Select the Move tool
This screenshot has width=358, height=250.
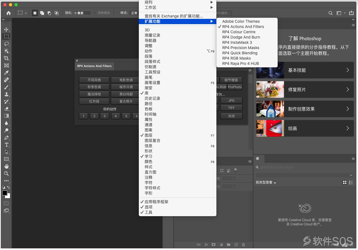(6, 29)
